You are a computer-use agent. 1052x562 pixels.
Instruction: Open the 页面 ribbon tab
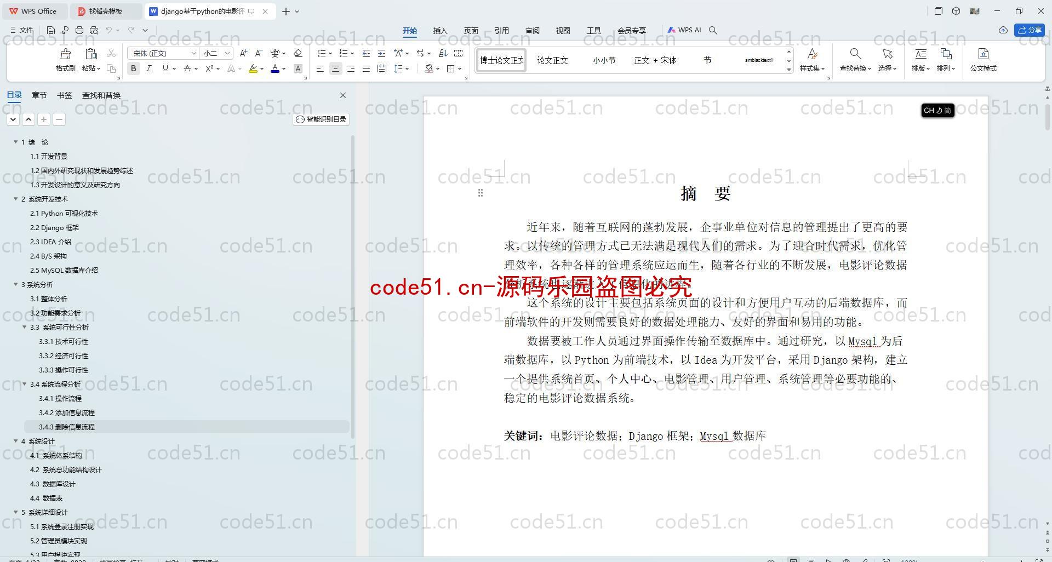pos(471,31)
